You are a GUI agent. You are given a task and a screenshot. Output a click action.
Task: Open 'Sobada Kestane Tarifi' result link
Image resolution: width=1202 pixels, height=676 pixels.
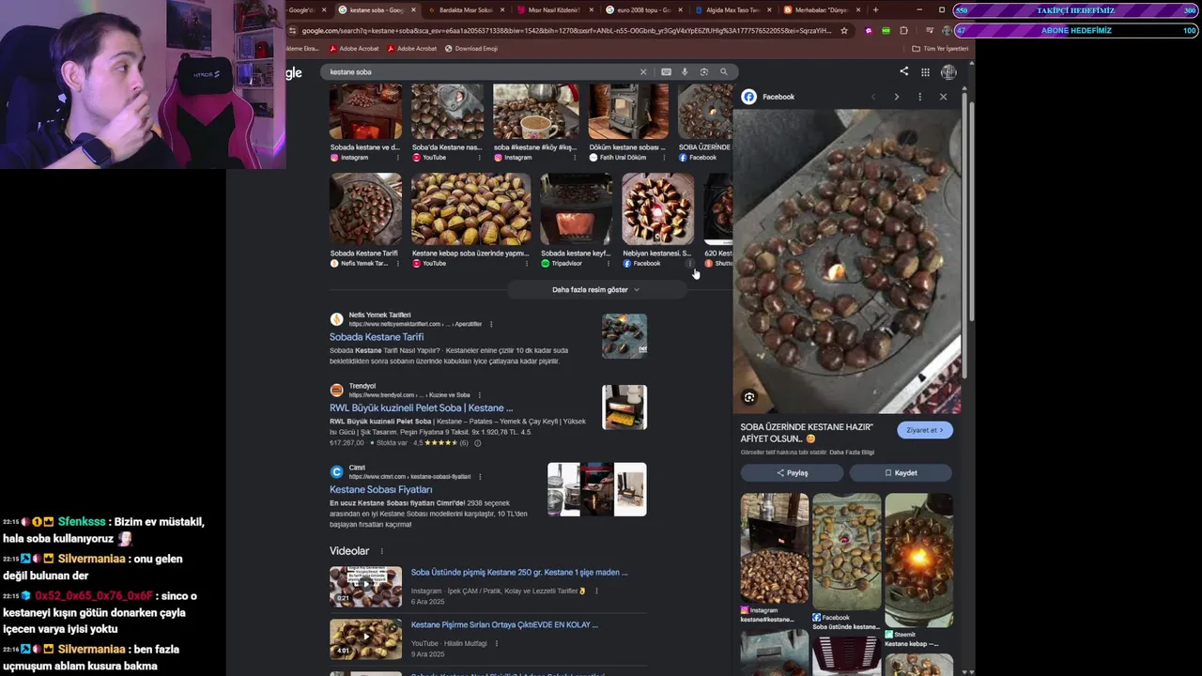(377, 337)
